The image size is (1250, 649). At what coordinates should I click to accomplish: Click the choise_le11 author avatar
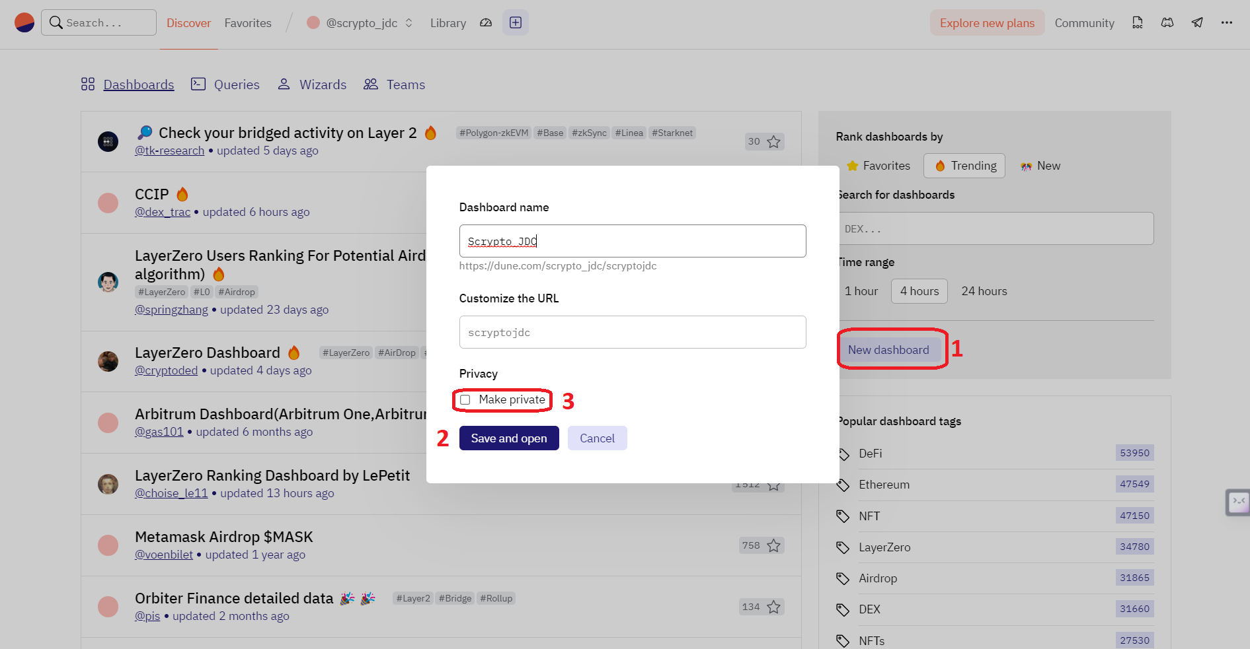[108, 484]
